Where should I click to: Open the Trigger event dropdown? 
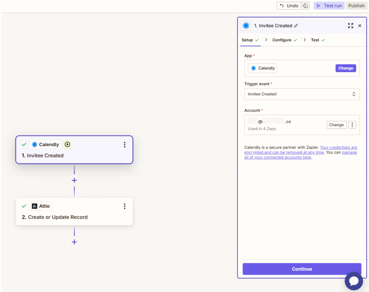coord(302,94)
